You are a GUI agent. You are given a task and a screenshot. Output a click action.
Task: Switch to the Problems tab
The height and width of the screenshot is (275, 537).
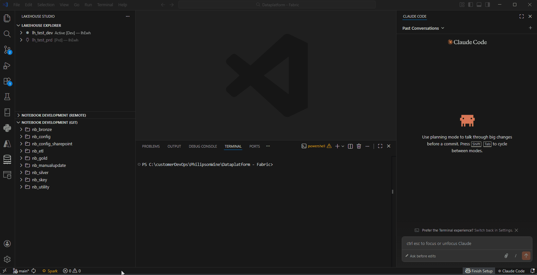coord(151,146)
